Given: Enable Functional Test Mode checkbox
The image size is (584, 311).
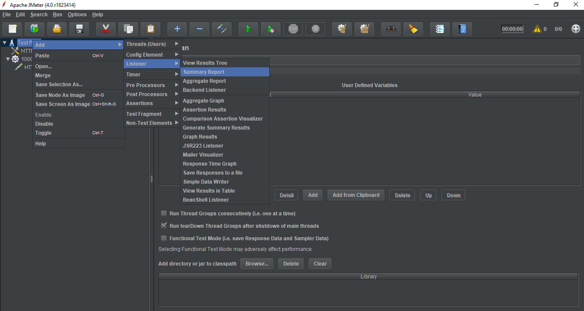Looking at the screenshot, I should point(164,238).
